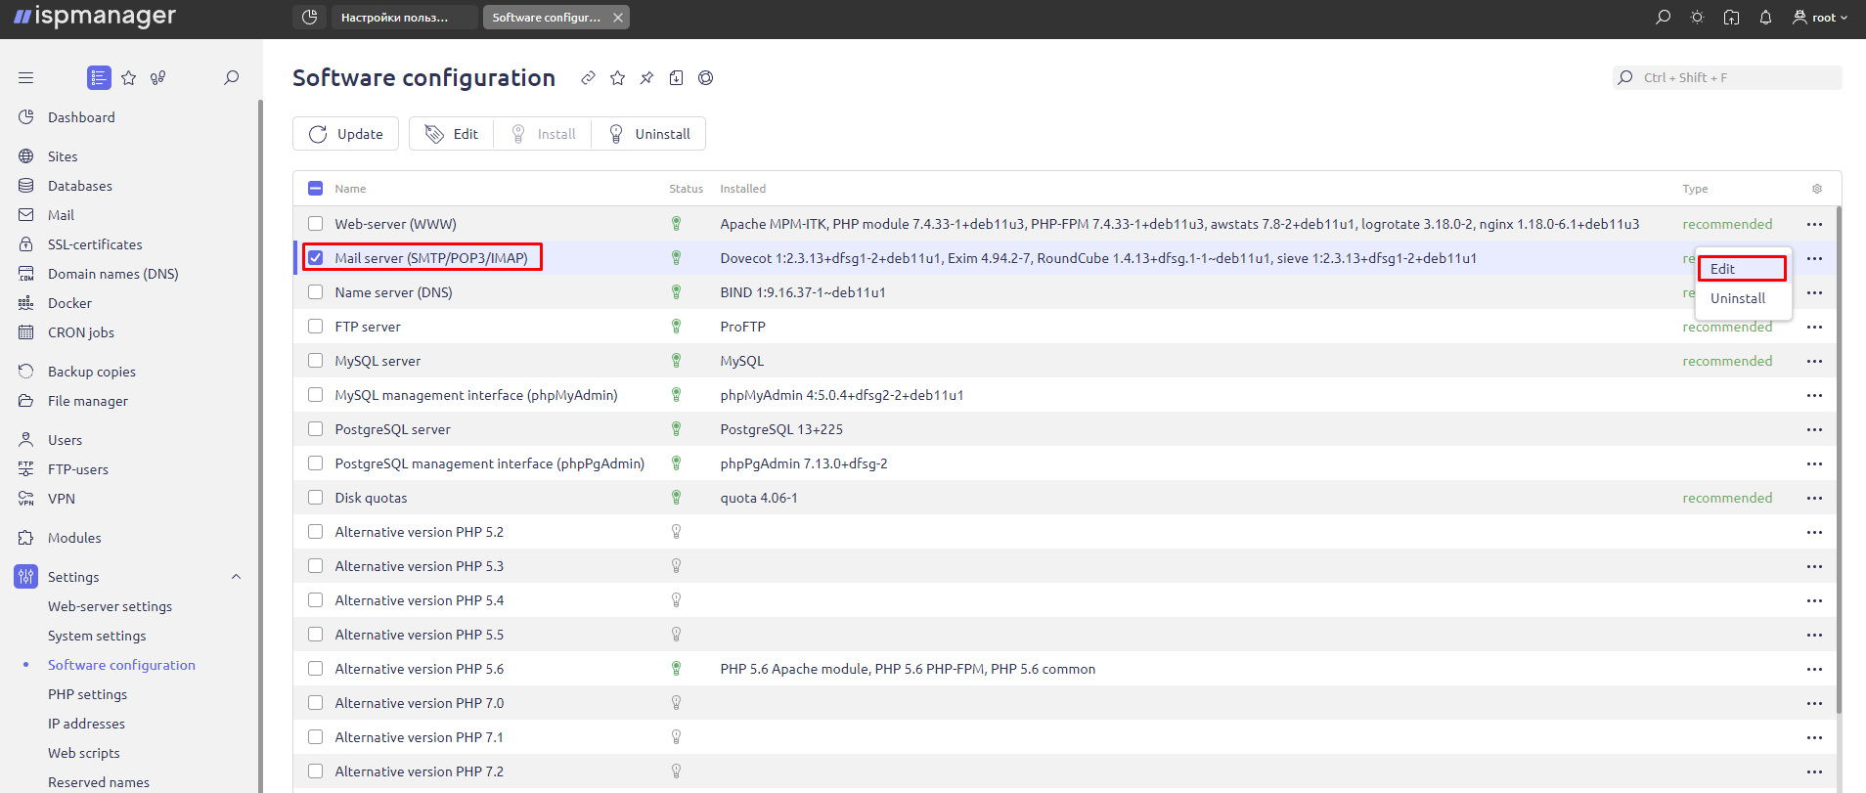Check the PostgreSQL server checkbox
This screenshot has width=1866, height=793.
coord(315,429)
